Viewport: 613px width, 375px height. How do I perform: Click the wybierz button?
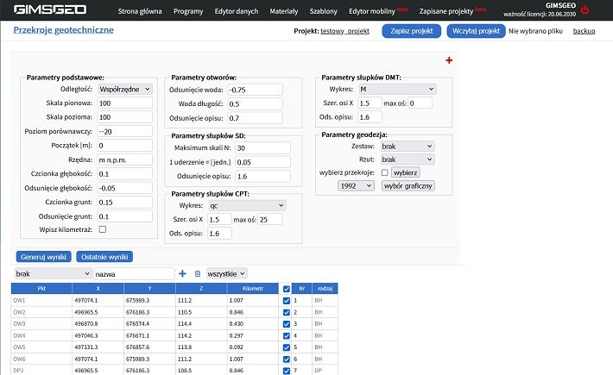(406, 172)
